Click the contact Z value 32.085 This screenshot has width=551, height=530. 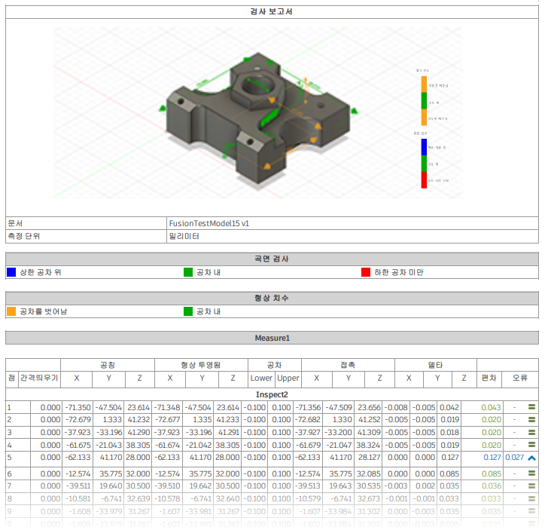pos(369,474)
